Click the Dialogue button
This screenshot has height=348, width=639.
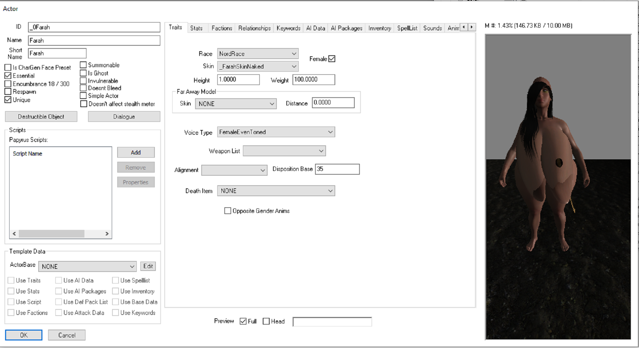point(124,117)
